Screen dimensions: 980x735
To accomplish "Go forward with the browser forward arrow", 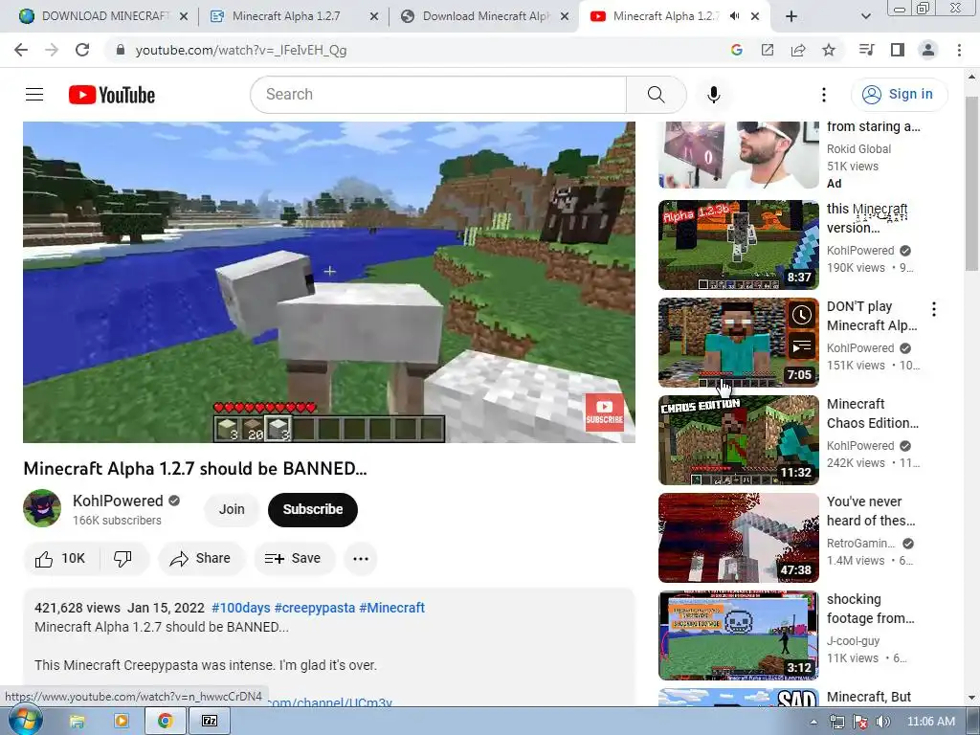I will [x=52, y=50].
